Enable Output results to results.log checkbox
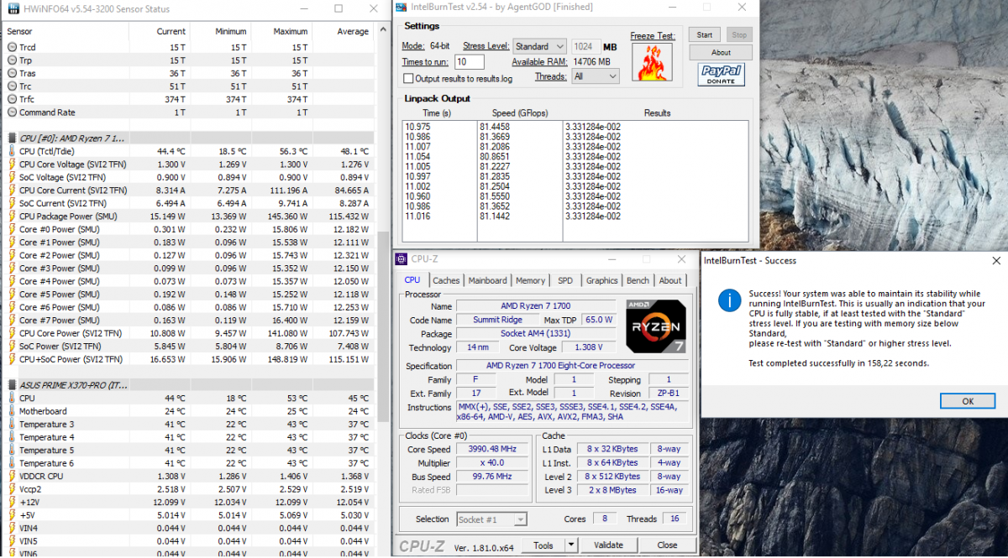1008x558 pixels. click(408, 79)
